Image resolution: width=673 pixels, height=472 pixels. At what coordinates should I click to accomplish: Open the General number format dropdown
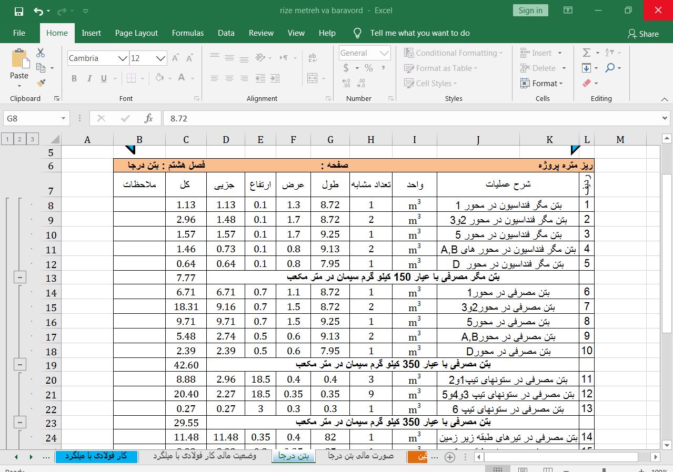click(x=384, y=53)
